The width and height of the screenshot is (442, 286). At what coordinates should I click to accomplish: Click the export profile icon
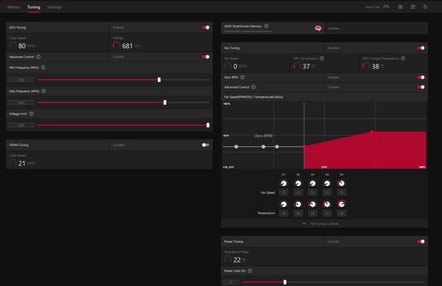pos(413,7)
